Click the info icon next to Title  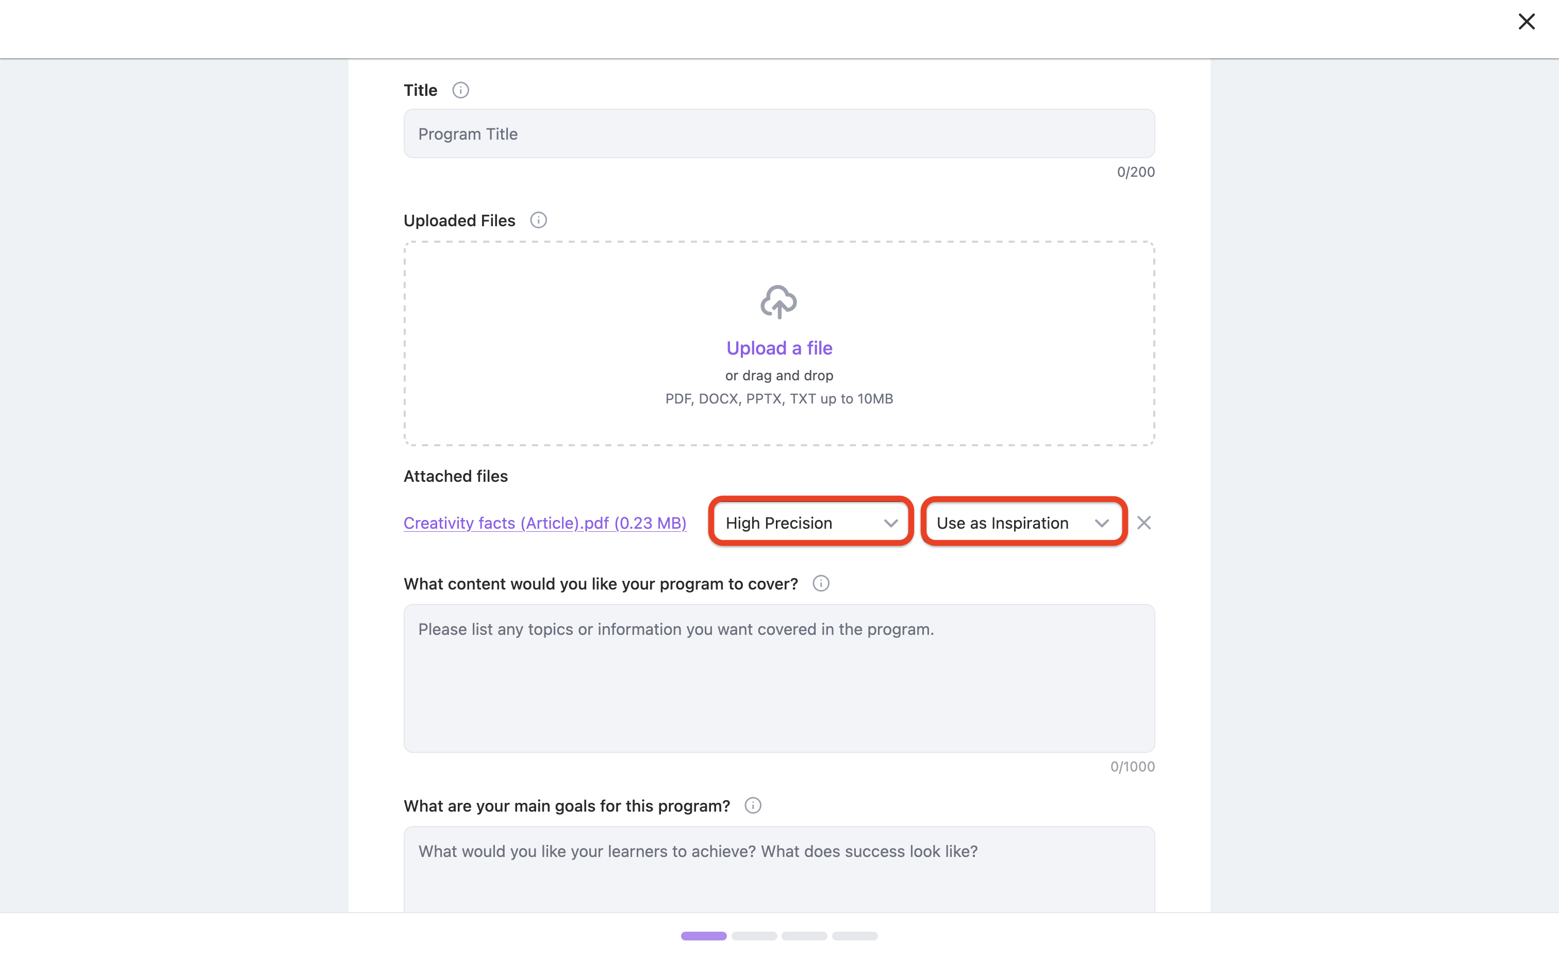pos(461,90)
